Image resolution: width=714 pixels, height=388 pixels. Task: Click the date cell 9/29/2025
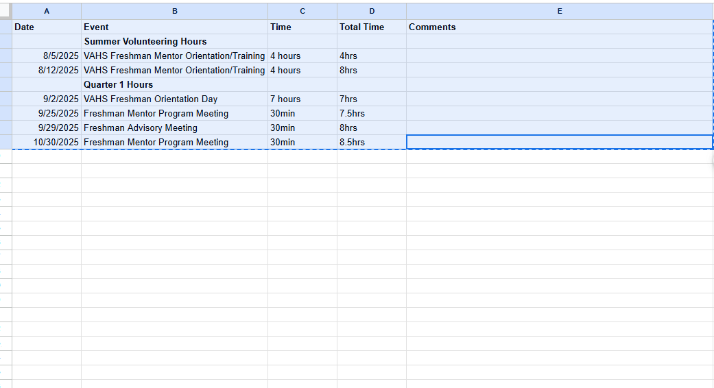[47, 128]
